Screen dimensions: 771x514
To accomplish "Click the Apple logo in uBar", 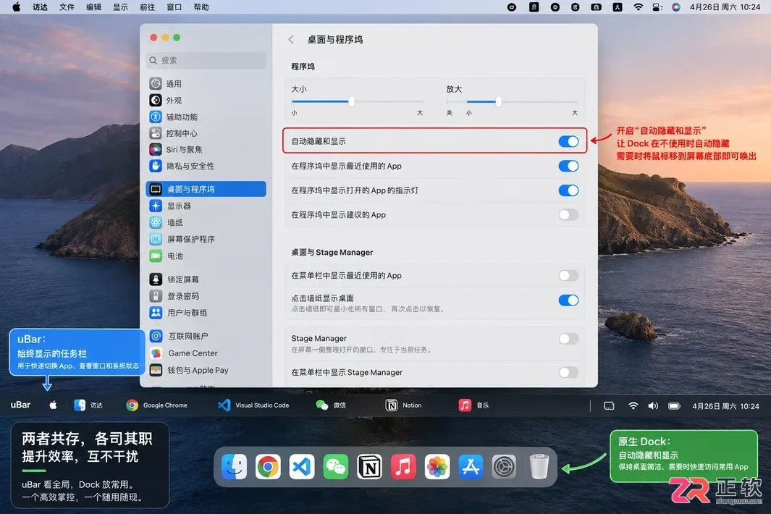I will click(x=53, y=405).
